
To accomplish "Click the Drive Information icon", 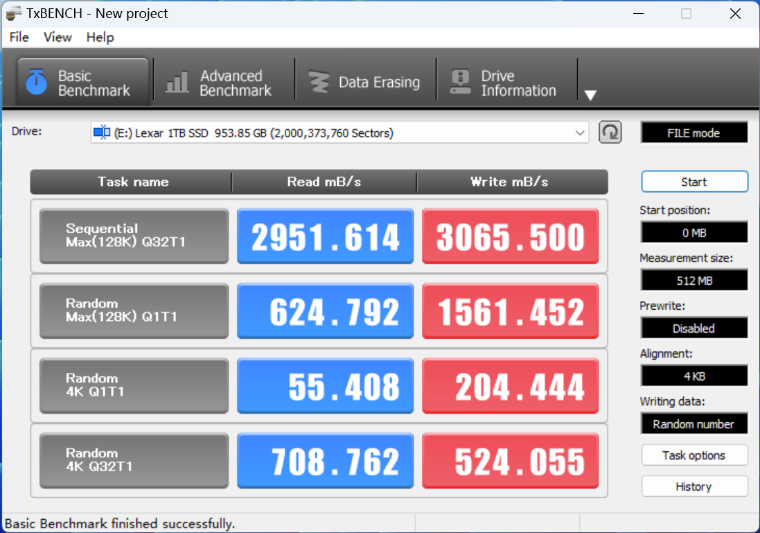I will click(x=461, y=82).
